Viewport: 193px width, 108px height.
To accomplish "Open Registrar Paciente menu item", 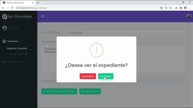I will [x=17, y=48].
